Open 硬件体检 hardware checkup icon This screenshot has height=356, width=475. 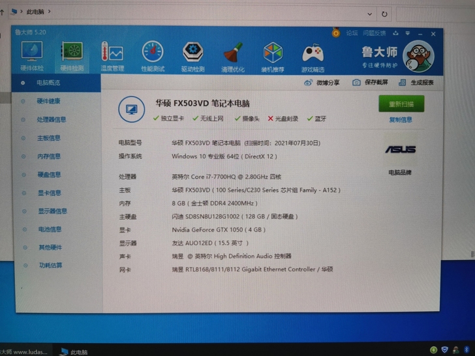[32, 56]
